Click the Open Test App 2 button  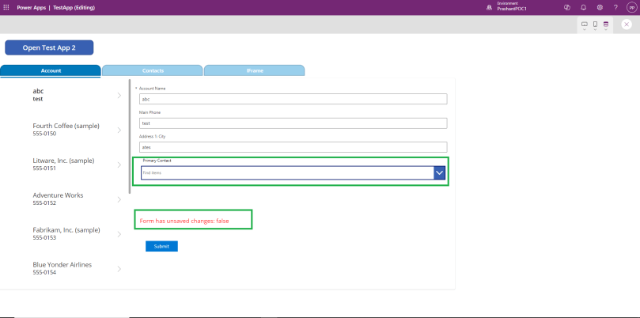[49, 47]
